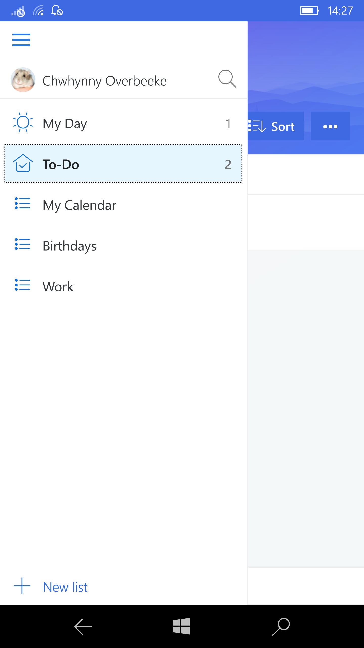Viewport: 364px width, 648px height.
Task: Click the My Calendar list icon
Action: [23, 204]
